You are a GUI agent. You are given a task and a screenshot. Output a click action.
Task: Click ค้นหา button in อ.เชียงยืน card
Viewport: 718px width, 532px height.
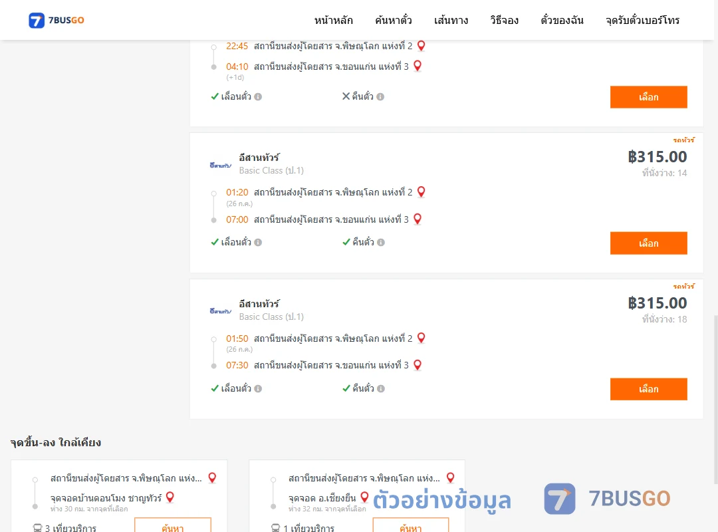[411, 526]
